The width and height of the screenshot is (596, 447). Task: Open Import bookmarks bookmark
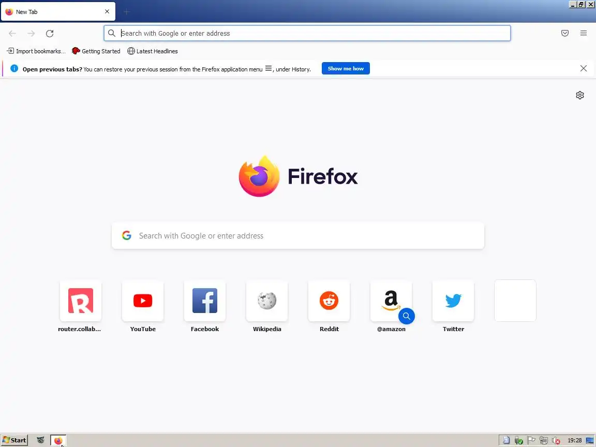37,51
